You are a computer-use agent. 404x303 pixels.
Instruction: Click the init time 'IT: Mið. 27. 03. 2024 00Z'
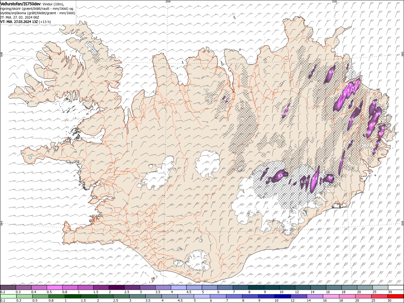point(20,17)
